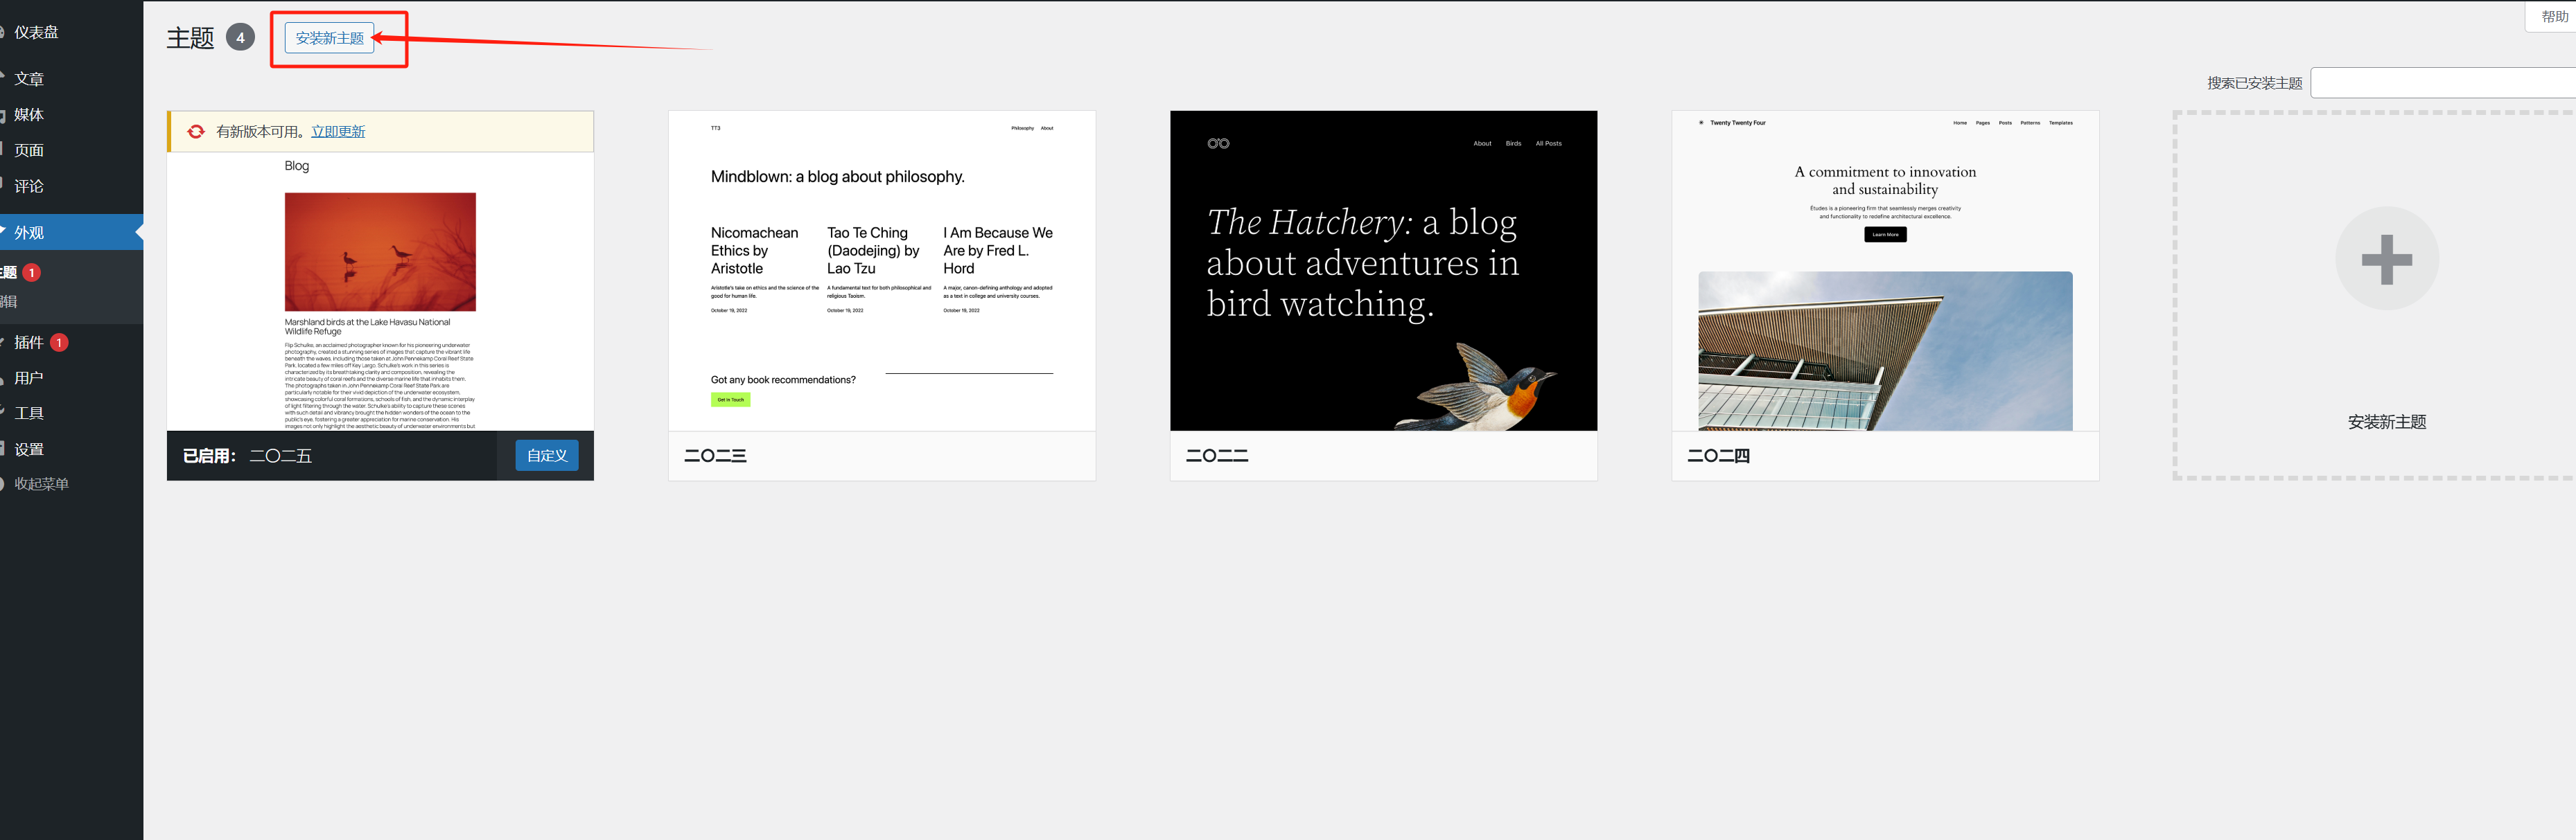Open 评论 in the sidebar
Screen dimensions: 2576x840
pyautogui.click(x=29, y=186)
